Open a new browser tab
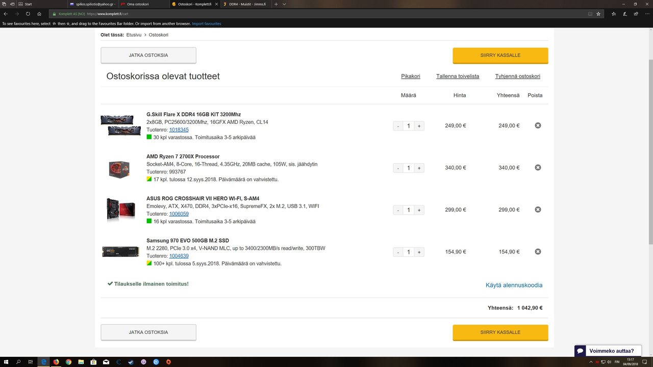The height and width of the screenshot is (367, 653). coord(276,4)
